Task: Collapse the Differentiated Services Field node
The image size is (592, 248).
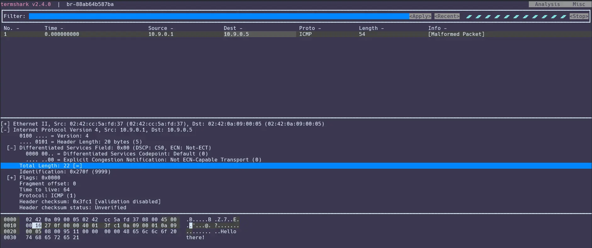Action: (12, 148)
